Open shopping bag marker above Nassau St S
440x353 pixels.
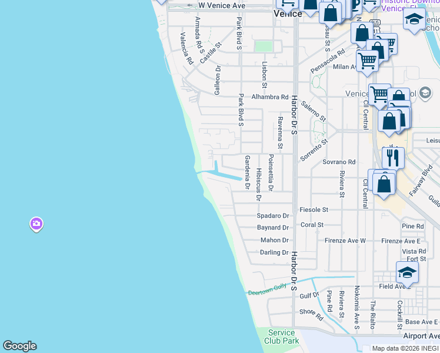[x=331, y=14]
